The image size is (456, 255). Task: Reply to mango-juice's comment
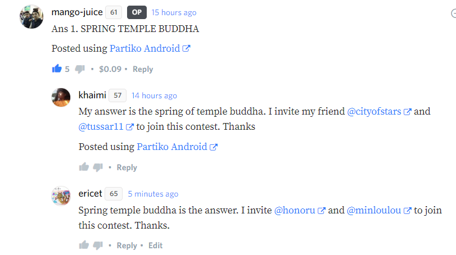(x=143, y=69)
